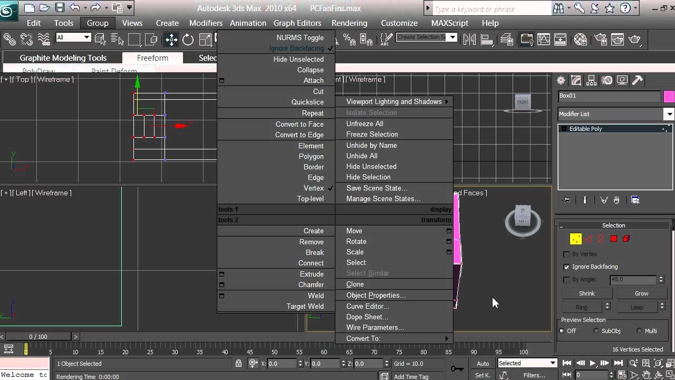Click the Select and Link chain icon
The height and width of the screenshot is (380, 675).
click(x=9, y=39)
